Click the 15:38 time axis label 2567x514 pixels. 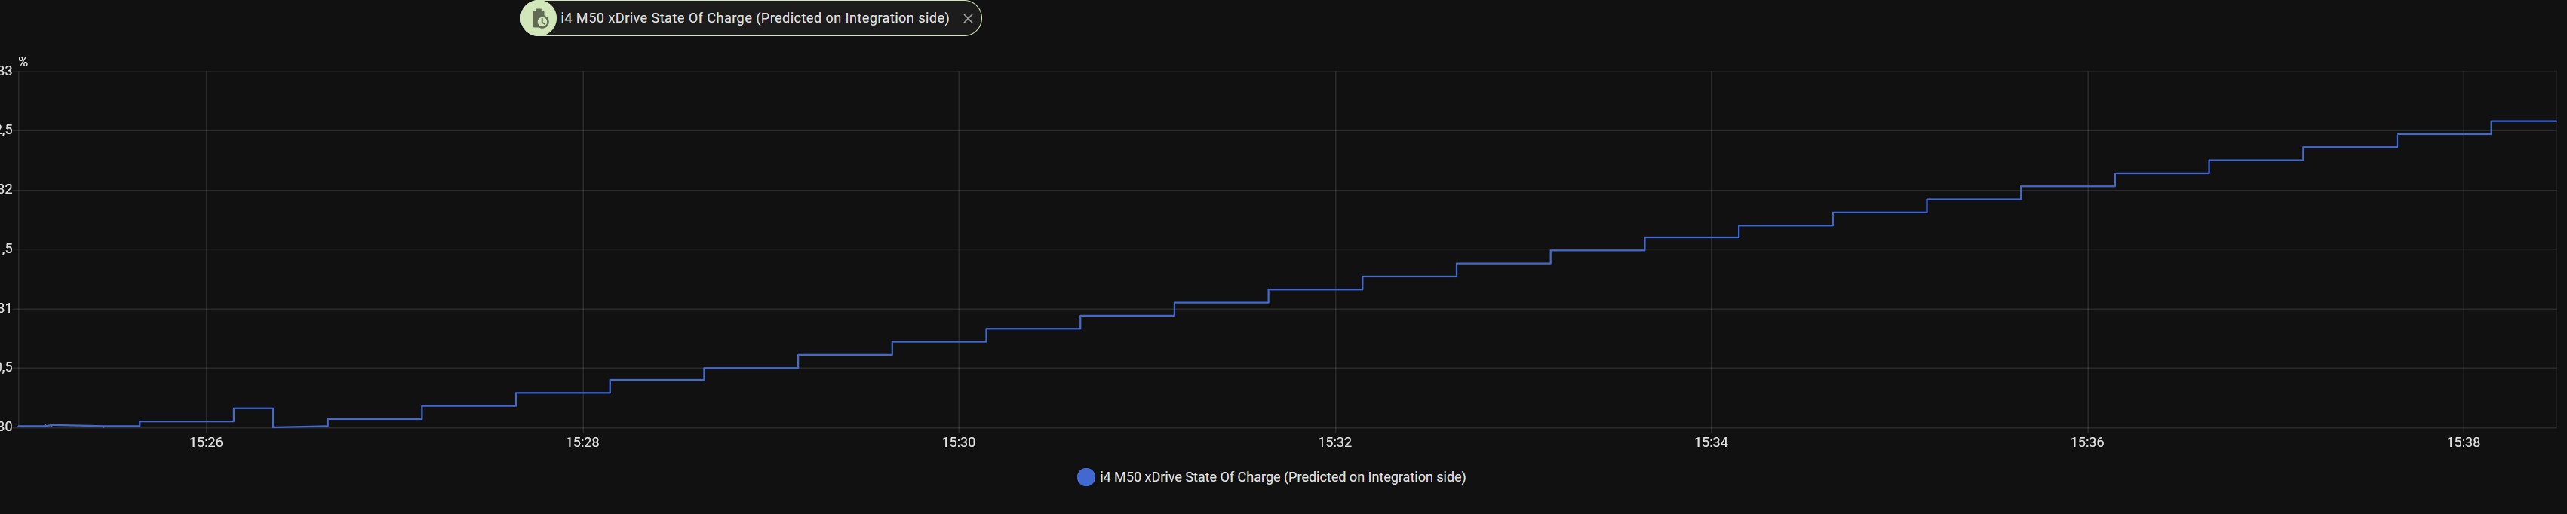pos(2464,442)
